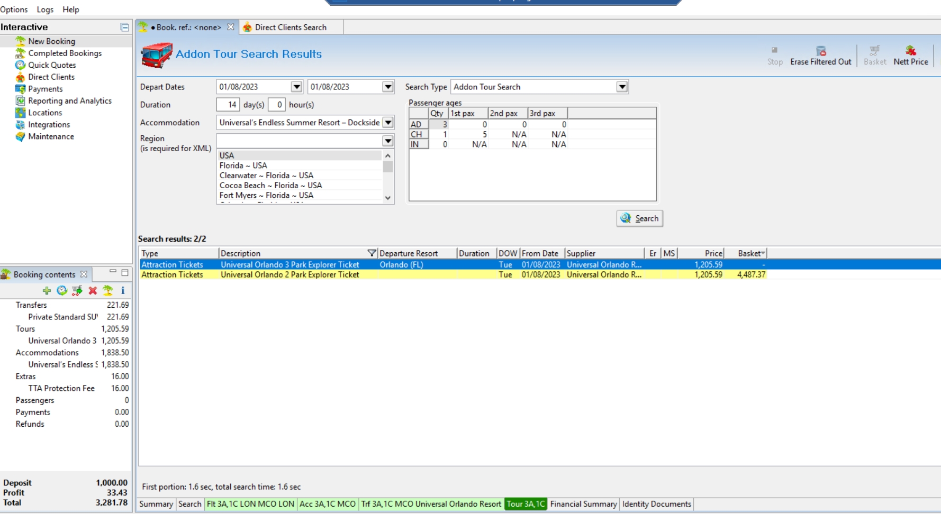
Task: Click the Stop toolbar button
Action: [775, 55]
